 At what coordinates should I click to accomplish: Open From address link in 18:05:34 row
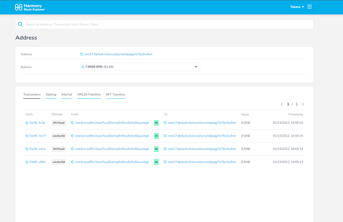(x=112, y=149)
